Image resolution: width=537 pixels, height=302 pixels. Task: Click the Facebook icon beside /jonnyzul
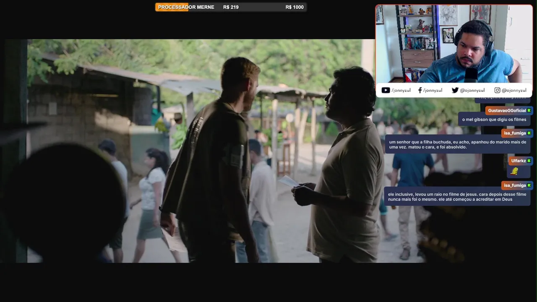coord(420,90)
